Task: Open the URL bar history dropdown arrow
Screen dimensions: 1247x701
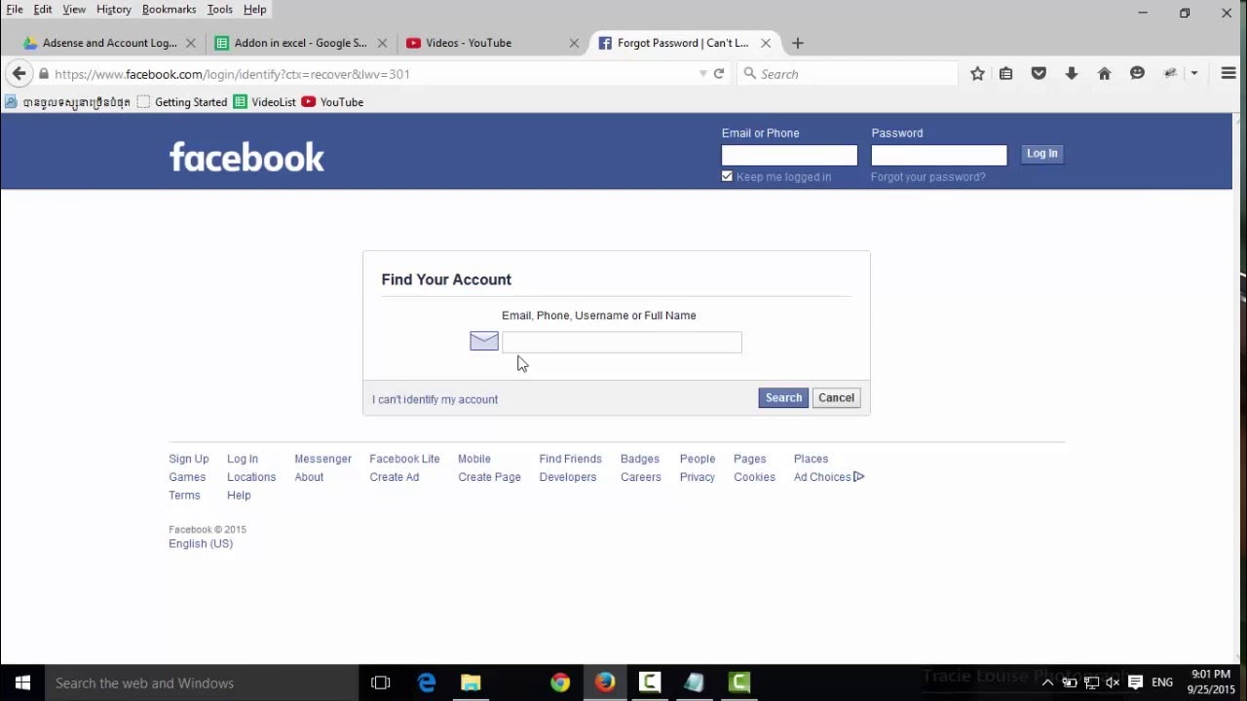Action: (702, 74)
